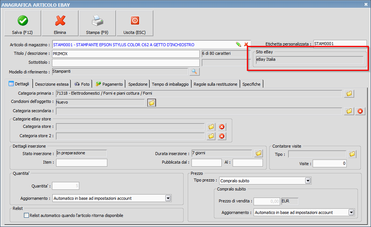
Task: Open the Foto tab
Action: [82, 84]
